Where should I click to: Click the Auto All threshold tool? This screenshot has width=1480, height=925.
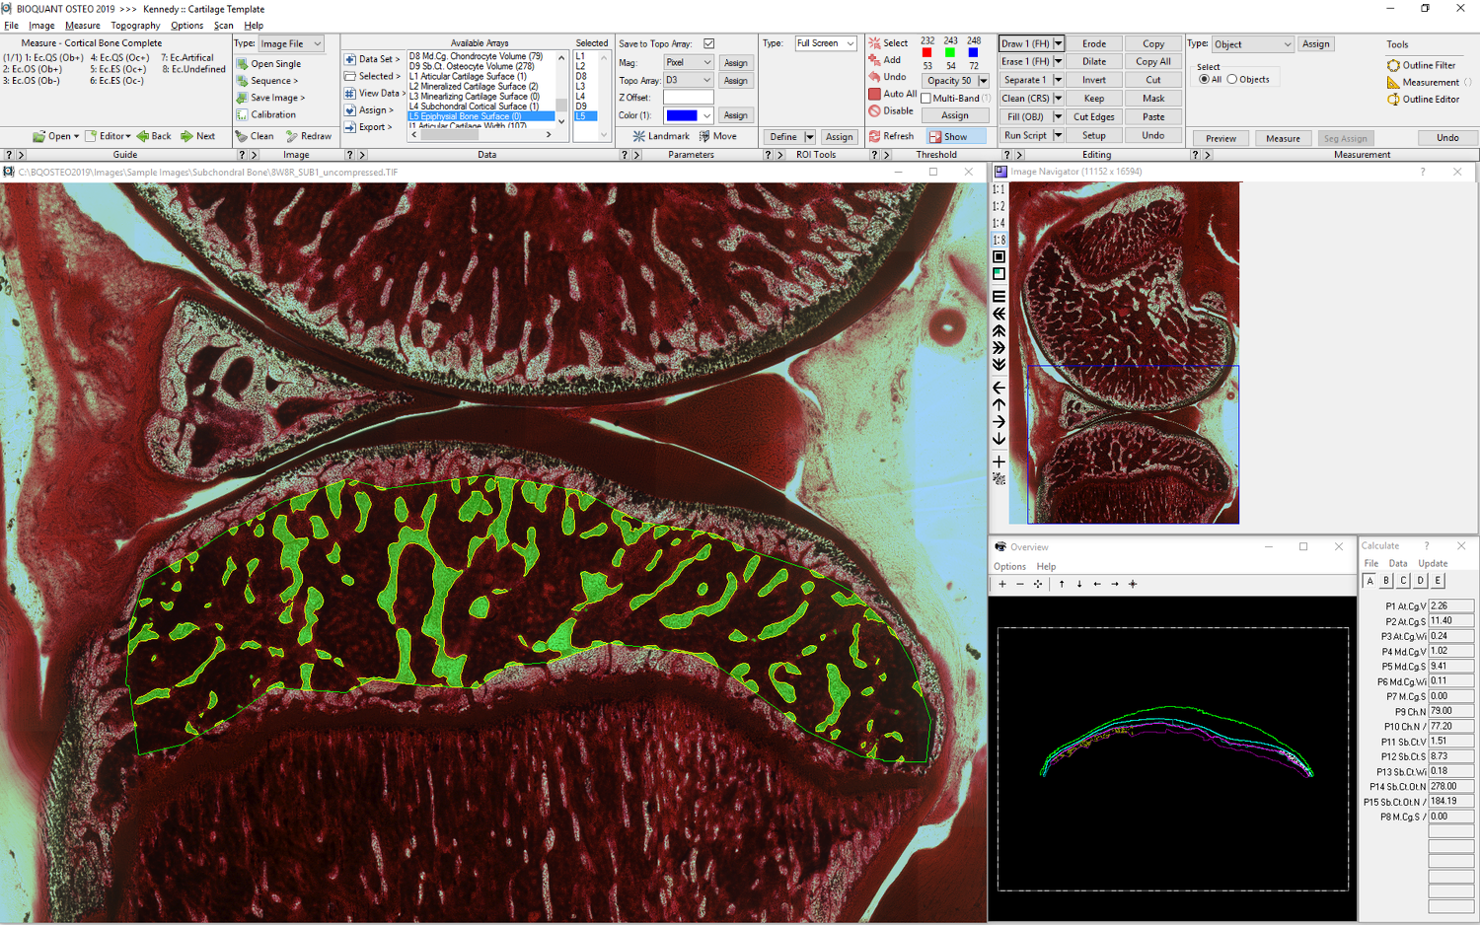[x=893, y=94]
